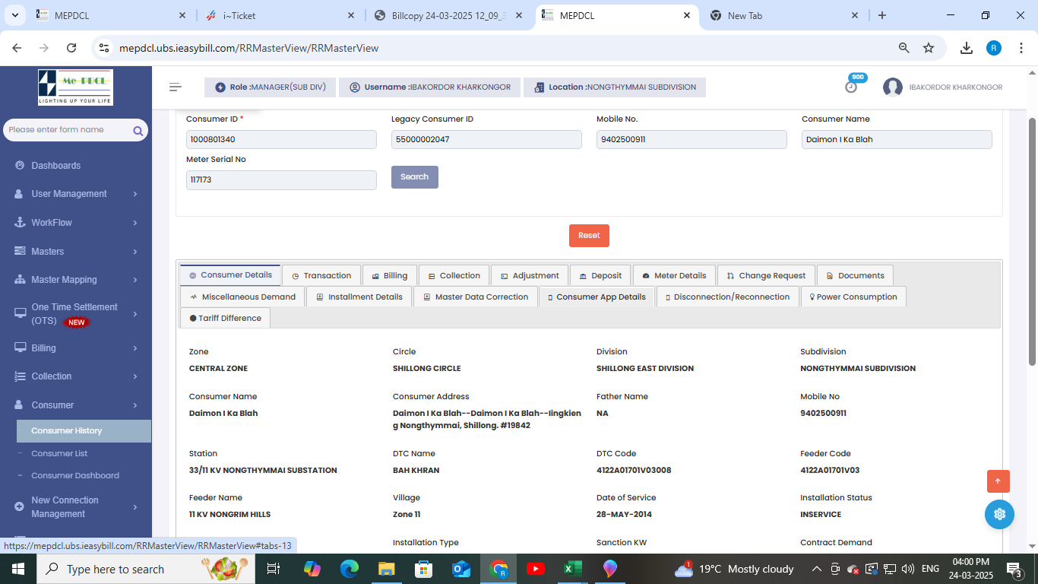Select the Power Consumption tab
This screenshot has height=584, width=1038.
click(x=853, y=297)
